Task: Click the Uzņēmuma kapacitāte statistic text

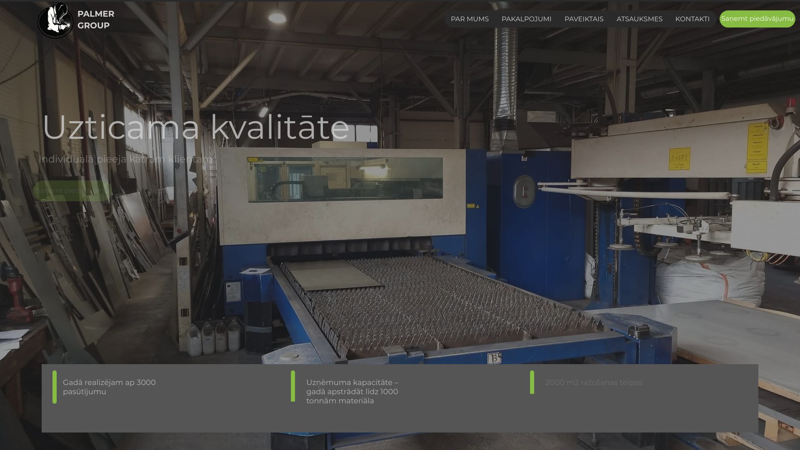Action: (352, 392)
